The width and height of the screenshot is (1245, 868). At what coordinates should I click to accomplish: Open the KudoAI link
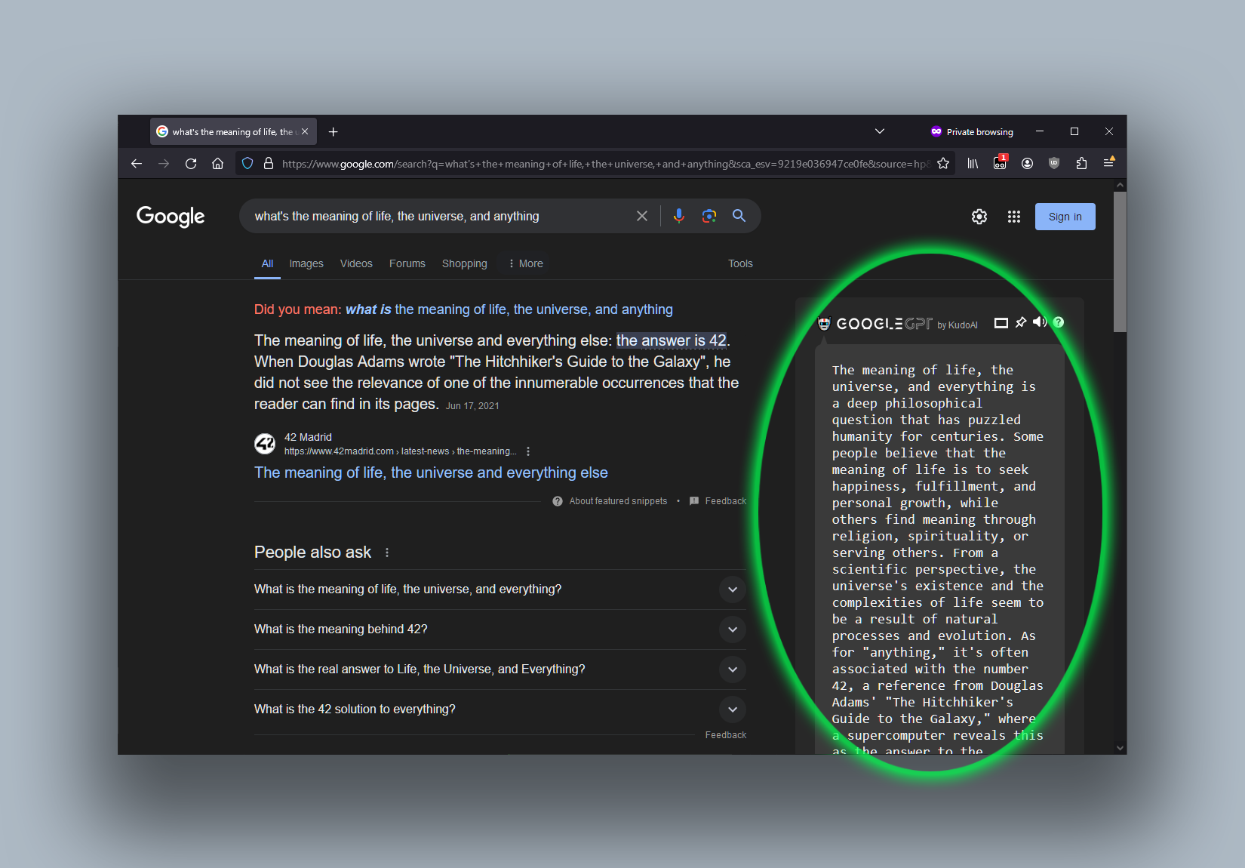click(x=963, y=325)
